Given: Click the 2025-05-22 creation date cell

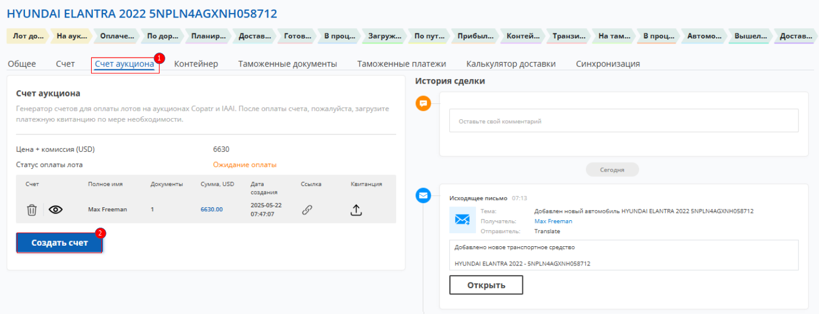Looking at the screenshot, I should tap(265, 210).
